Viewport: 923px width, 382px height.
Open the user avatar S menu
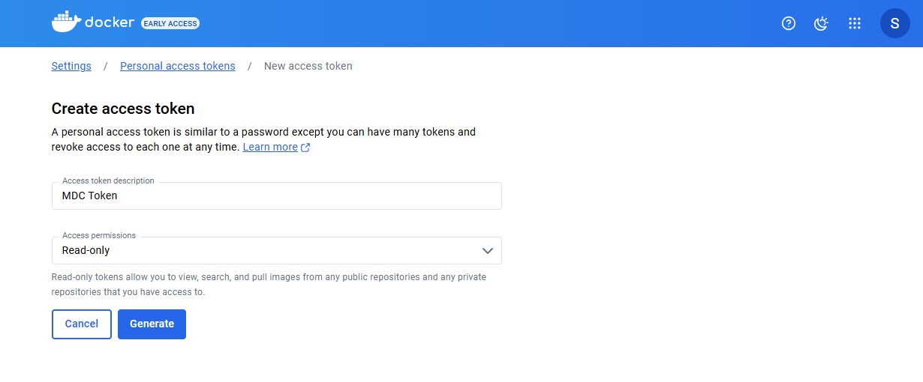[x=894, y=23]
